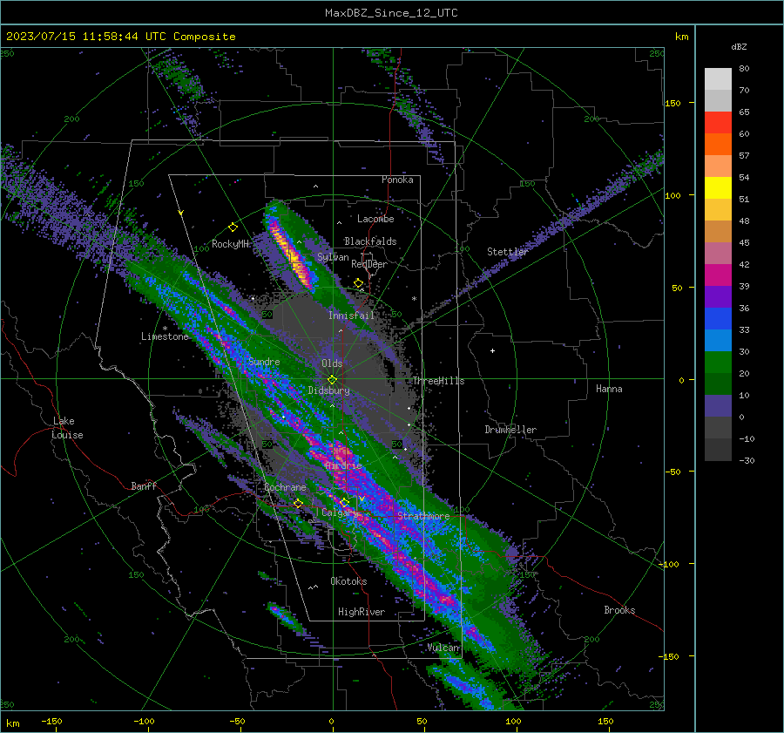
Task: Click the dBZ heading above the color scale
Action: [739, 47]
